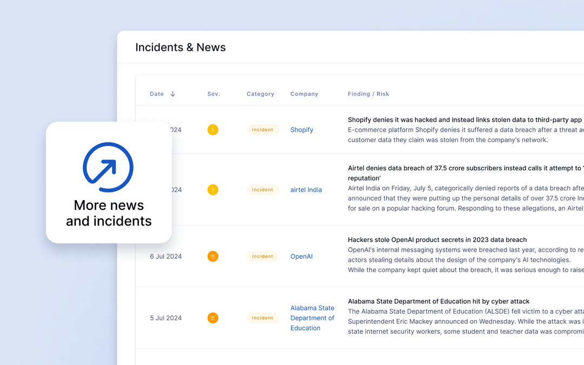Open the Alabama State Department of Education link
Screen dimensions: 584x365
pyautogui.click(x=313, y=318)
